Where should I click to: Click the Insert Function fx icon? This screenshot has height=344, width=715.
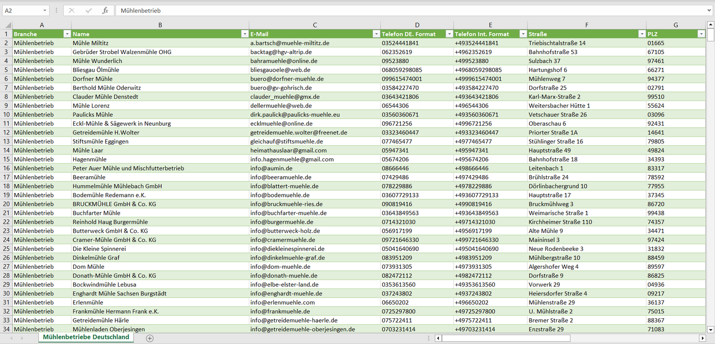105,10
